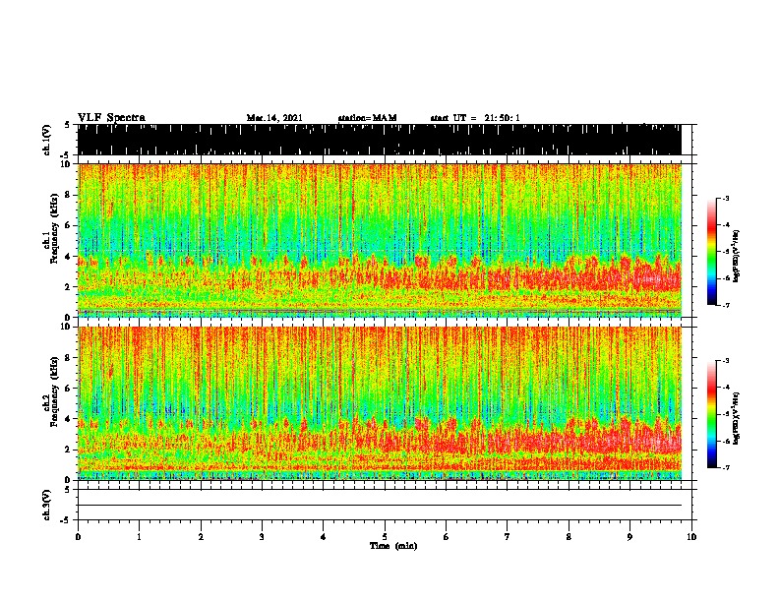Click the "station=MAM" header label
Screen dimensions: 779x602
(367, 118)
